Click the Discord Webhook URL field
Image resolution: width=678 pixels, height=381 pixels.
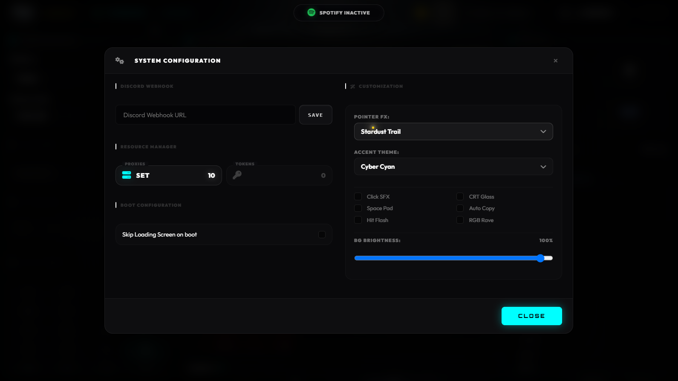point(205,115)
